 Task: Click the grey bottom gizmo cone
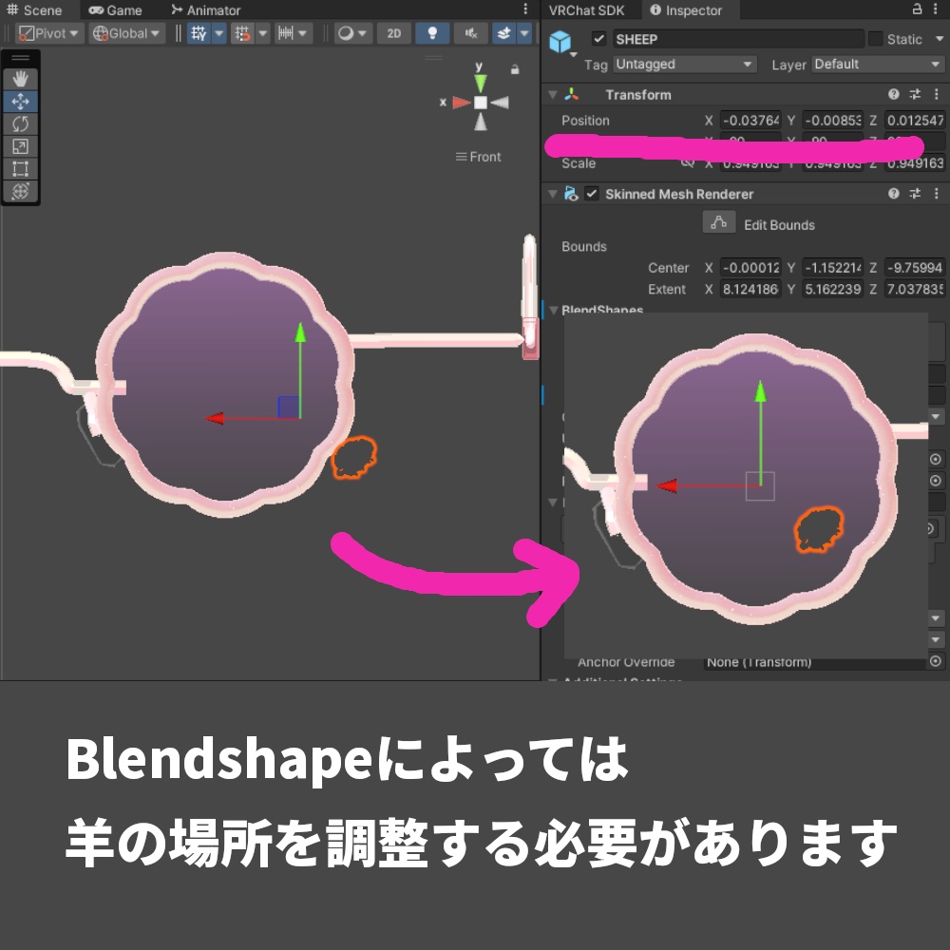click(x=481, y=122)
